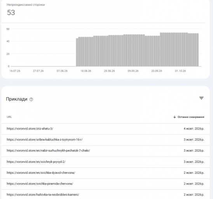
Task: Click date of haltovka-ta-neobrobleni-kameni row
Action: 194,195
